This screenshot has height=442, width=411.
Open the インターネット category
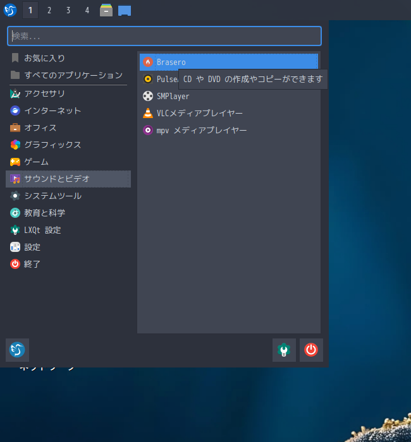pos(68,110)
